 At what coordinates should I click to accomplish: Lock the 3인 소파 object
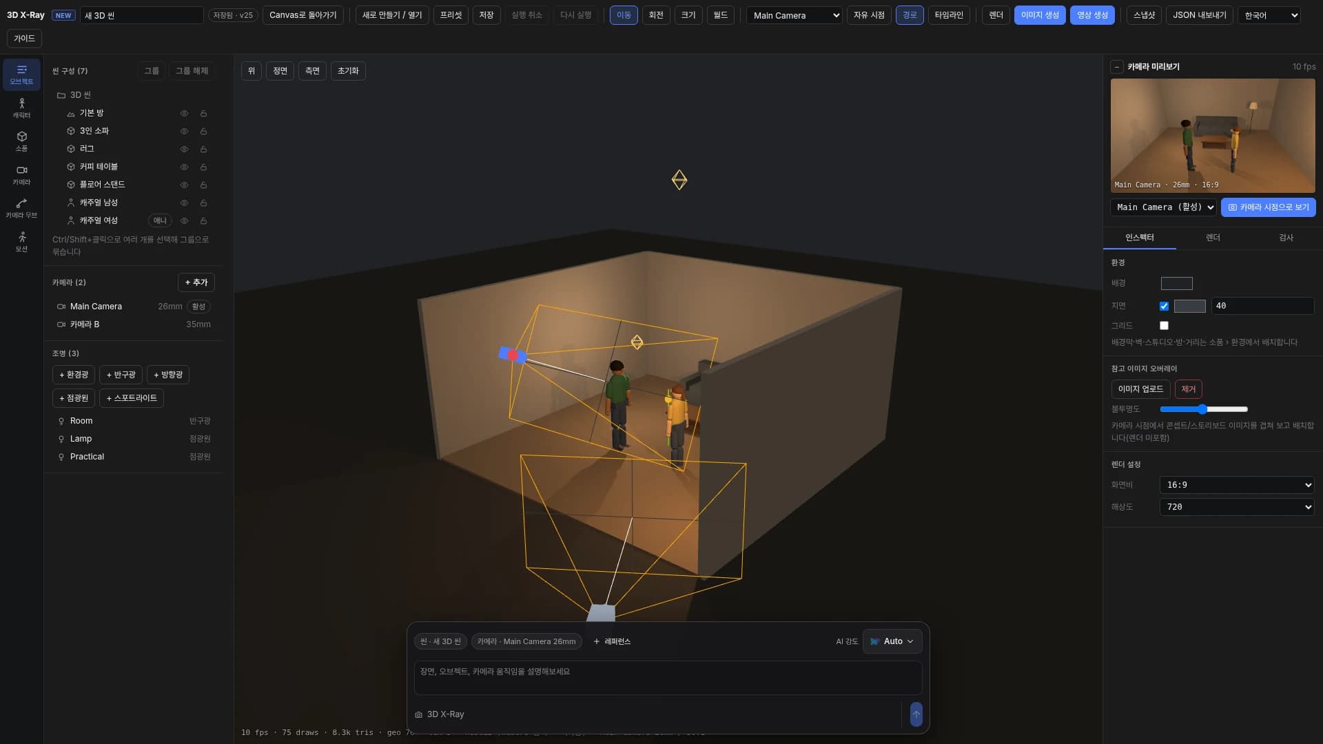(203, 131)
